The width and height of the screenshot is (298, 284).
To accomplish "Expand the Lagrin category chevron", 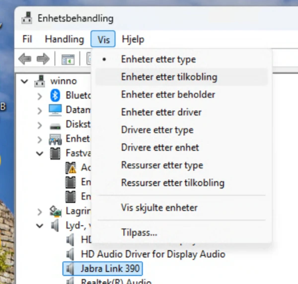I will [40, 212].
